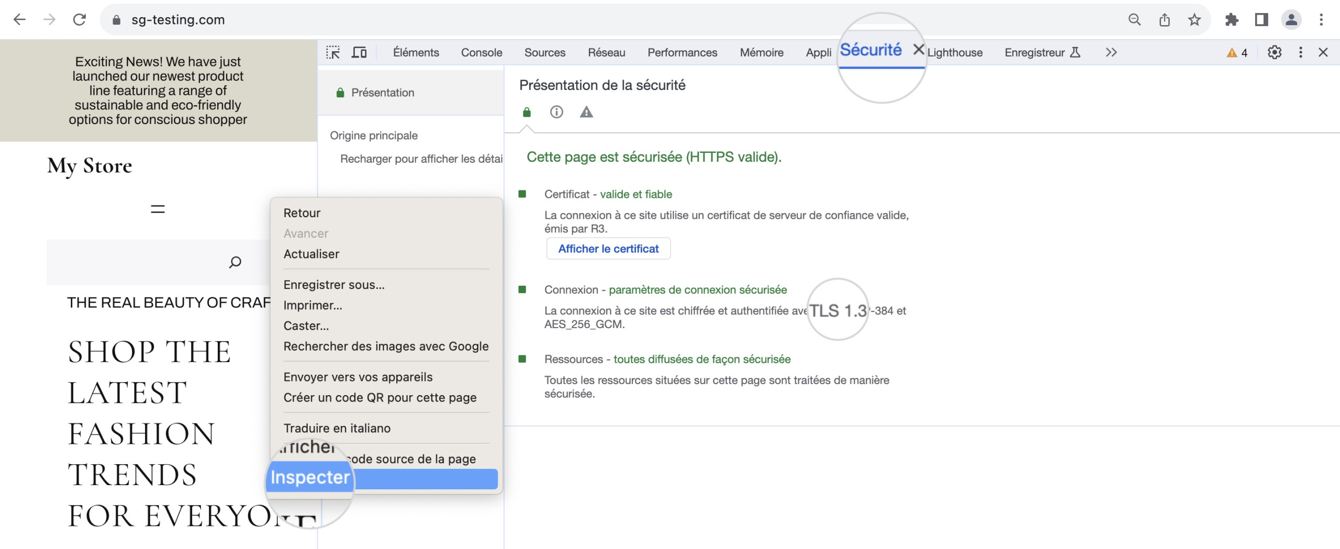Image resolution: width=1340 pixels, height=549 pixels.
Task: Click the store search magnifier icon
Action: tap(235, 262)
